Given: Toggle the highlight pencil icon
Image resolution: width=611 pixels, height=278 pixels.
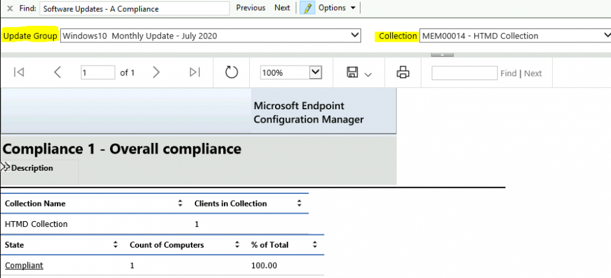Looking at the screenshot, I should click(308, 8).
